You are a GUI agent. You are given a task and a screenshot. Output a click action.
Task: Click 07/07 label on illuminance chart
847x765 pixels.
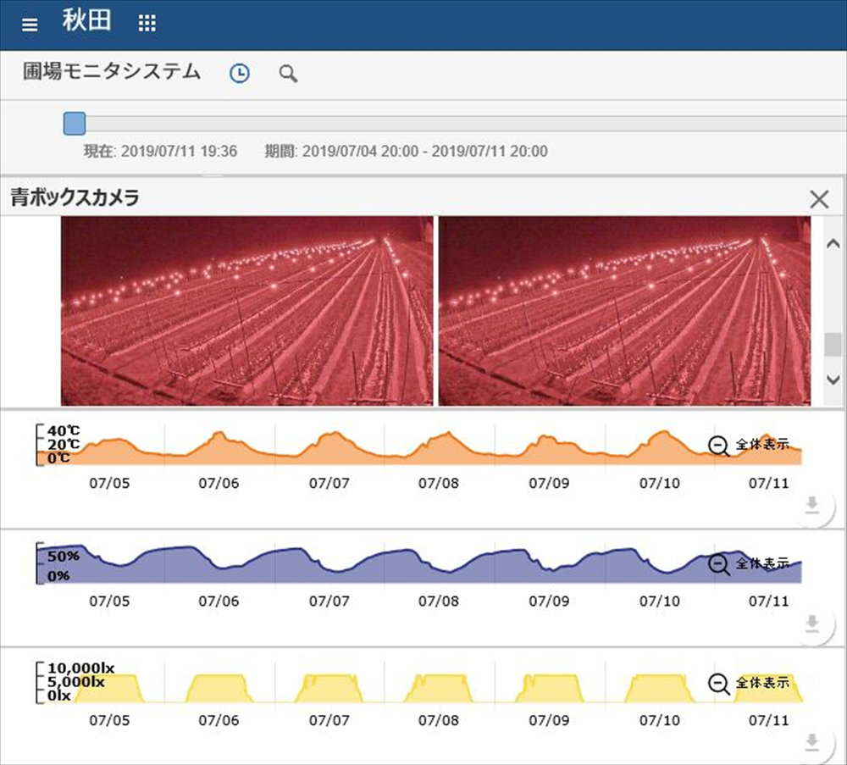click(329, 720)
